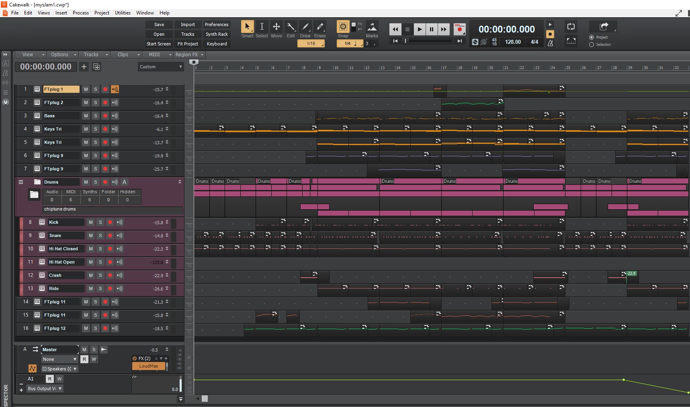Open the MIDI dropdown menu
This screenshot has width=690, height=407.
(158, 55)
